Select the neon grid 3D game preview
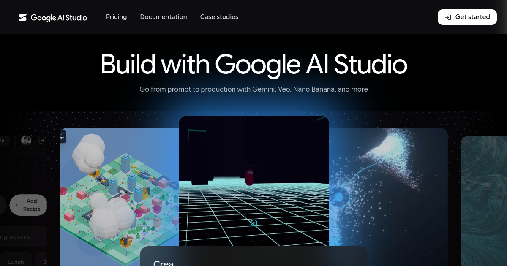This screenshot has width=507, height=266. pyautogui.click(x=254, y=181)
